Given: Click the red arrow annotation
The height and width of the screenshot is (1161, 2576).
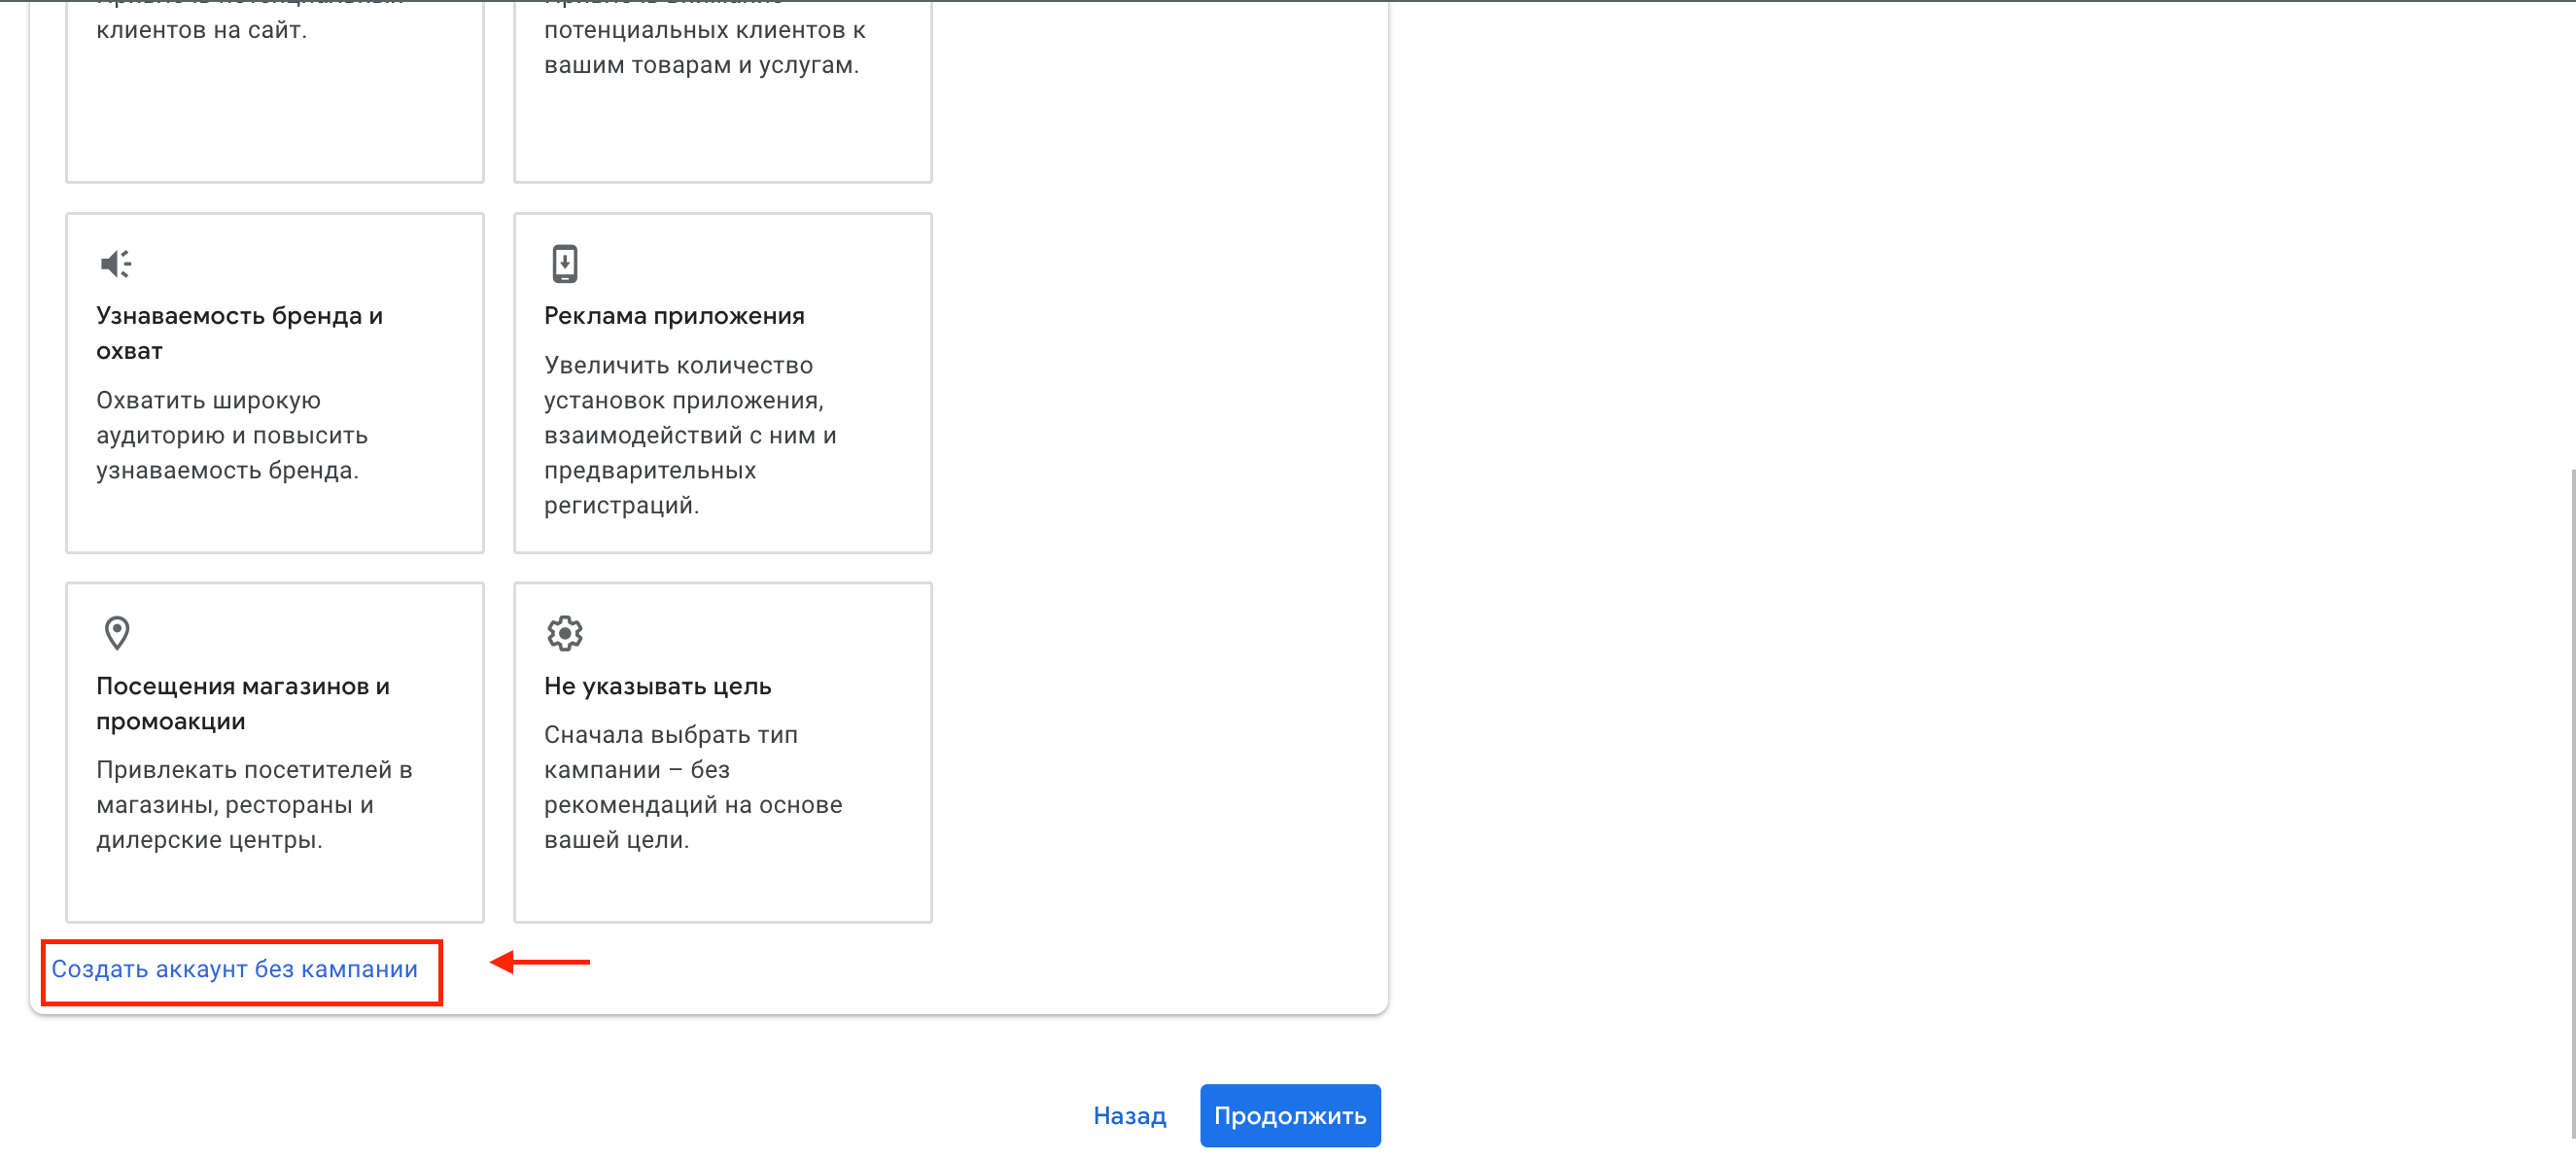Looking at the screenshot, I should [540, 962].
